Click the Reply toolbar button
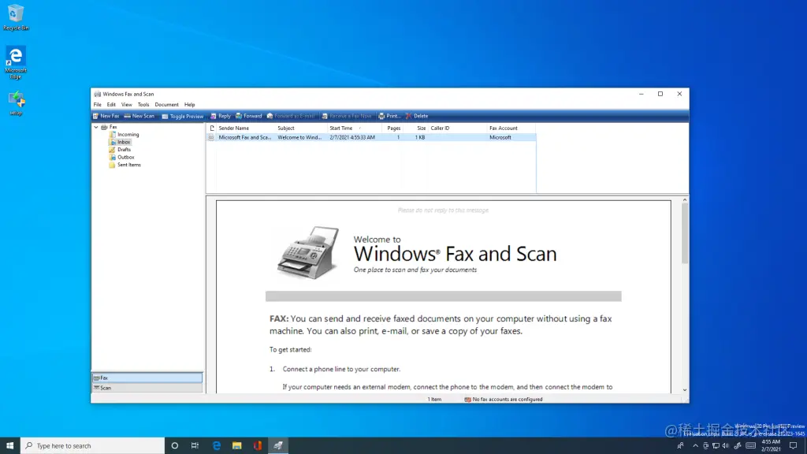This screenshot has height=454, width=807. tap(221, 117)
